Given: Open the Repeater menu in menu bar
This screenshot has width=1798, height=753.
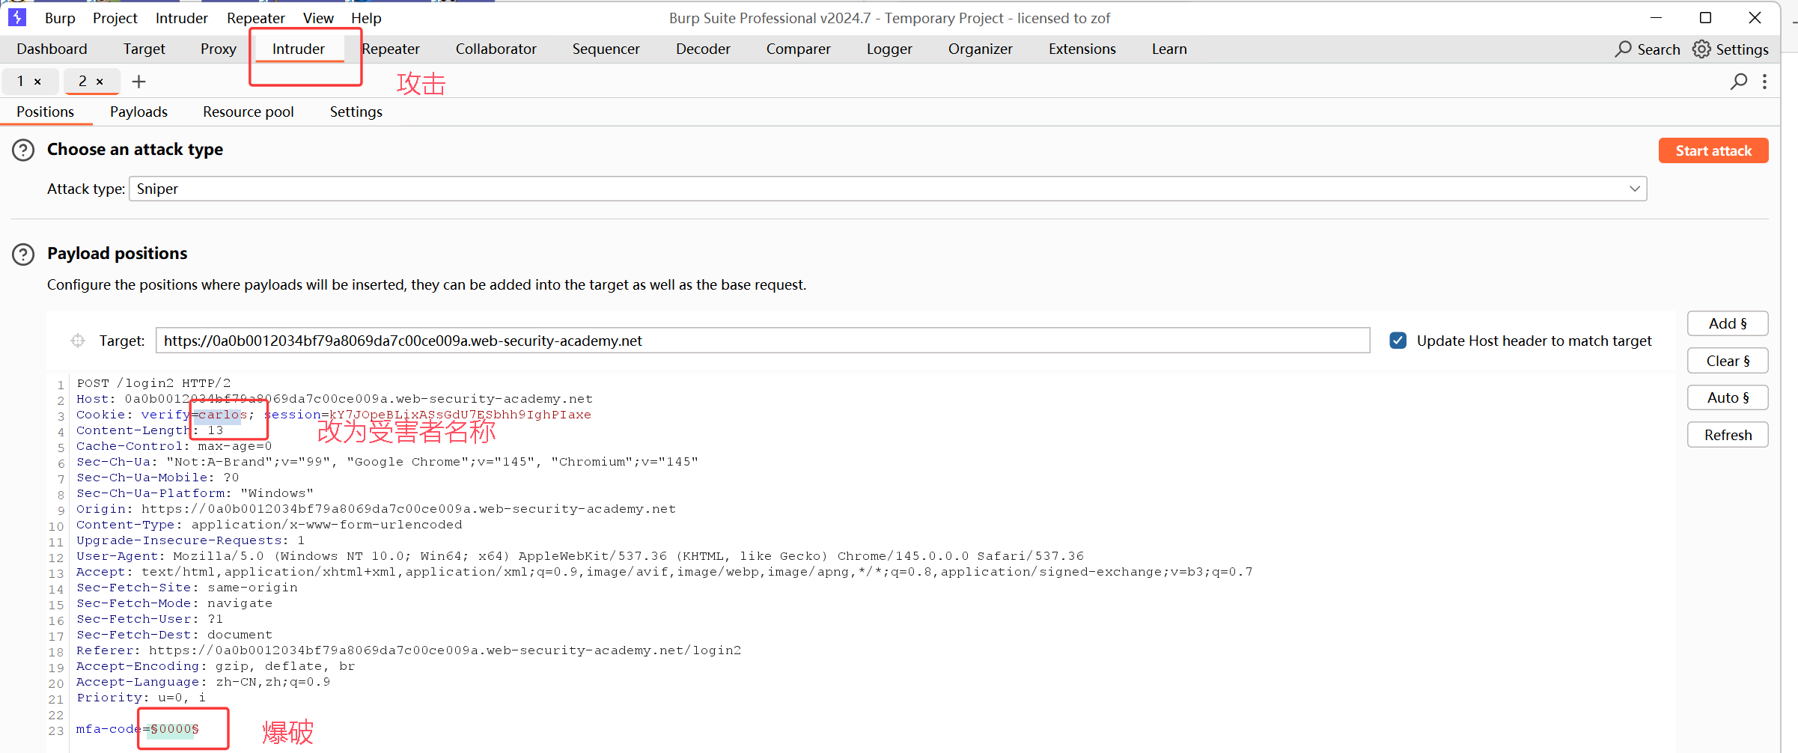Looking at the screenshot, I should point(255,18).
